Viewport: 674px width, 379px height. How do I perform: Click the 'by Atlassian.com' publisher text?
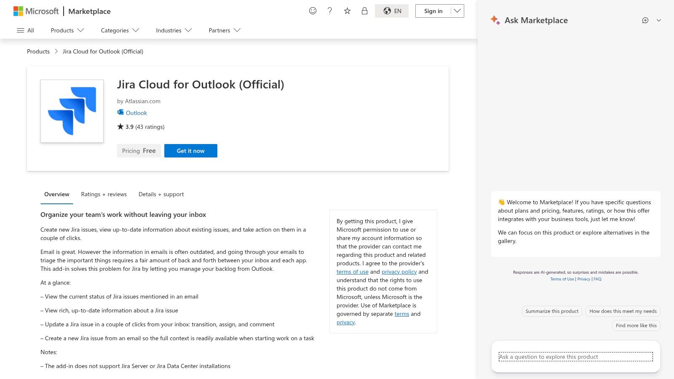139,101
